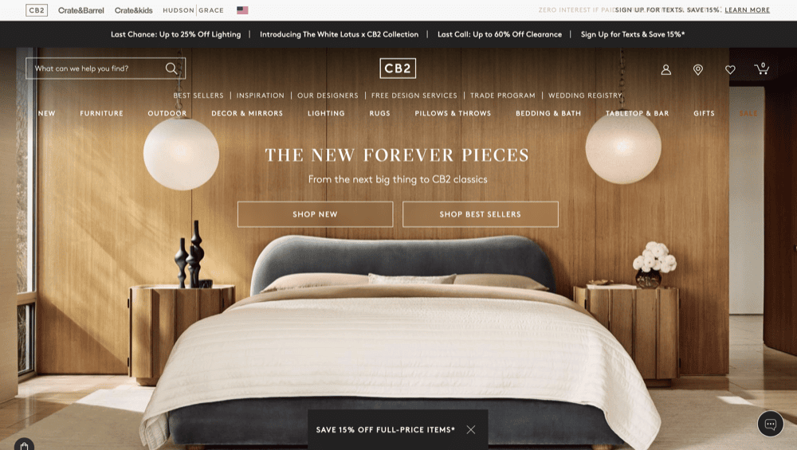Dismiss the Save 15% banner
Image resolution: width=797 pixels, height=450 pixels.
coord(471,429)
